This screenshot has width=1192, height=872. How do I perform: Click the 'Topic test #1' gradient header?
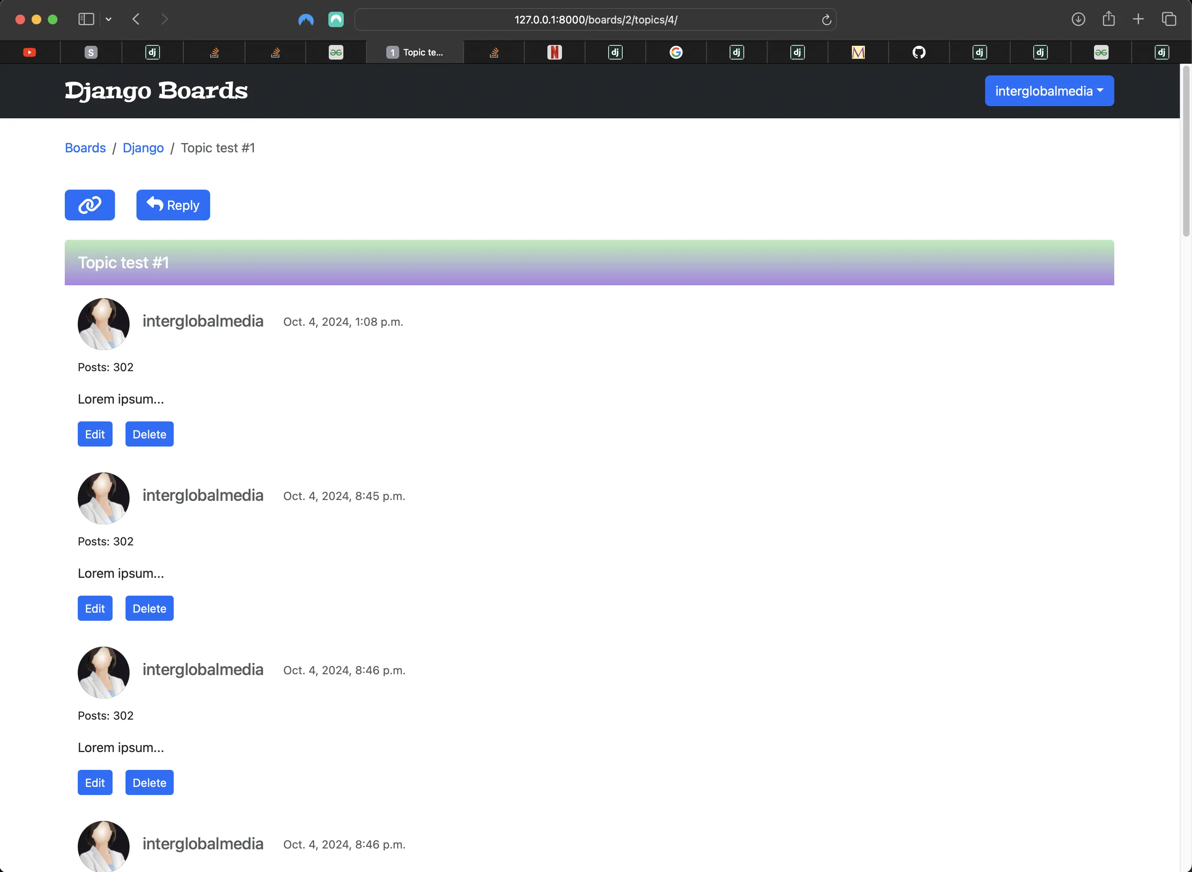[x=589, y=262]
